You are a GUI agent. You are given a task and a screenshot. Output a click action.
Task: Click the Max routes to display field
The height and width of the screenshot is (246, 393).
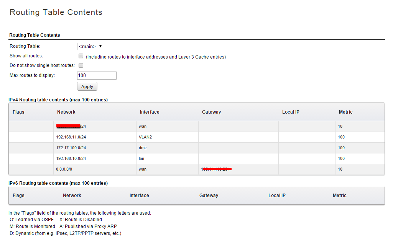[x=97, y=75]
